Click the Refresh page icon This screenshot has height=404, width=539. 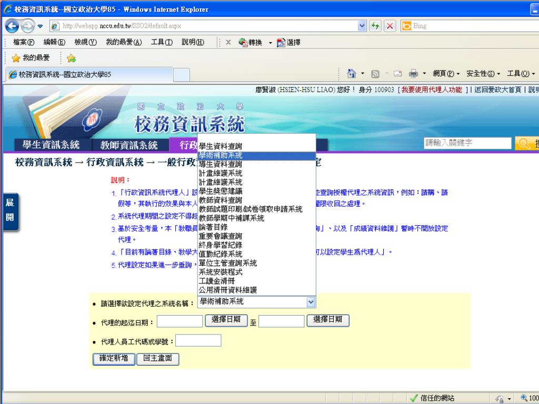click(x=375, y=26)
